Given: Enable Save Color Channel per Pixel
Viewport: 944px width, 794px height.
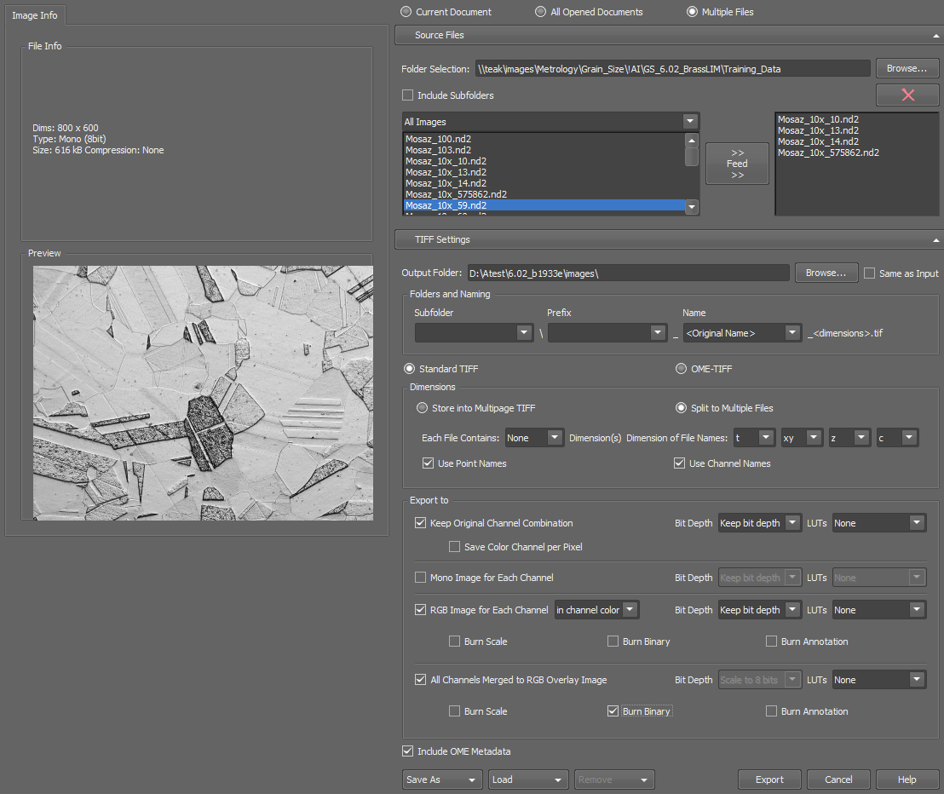Looking at the screenshot, I should click(x=455, y=547).
